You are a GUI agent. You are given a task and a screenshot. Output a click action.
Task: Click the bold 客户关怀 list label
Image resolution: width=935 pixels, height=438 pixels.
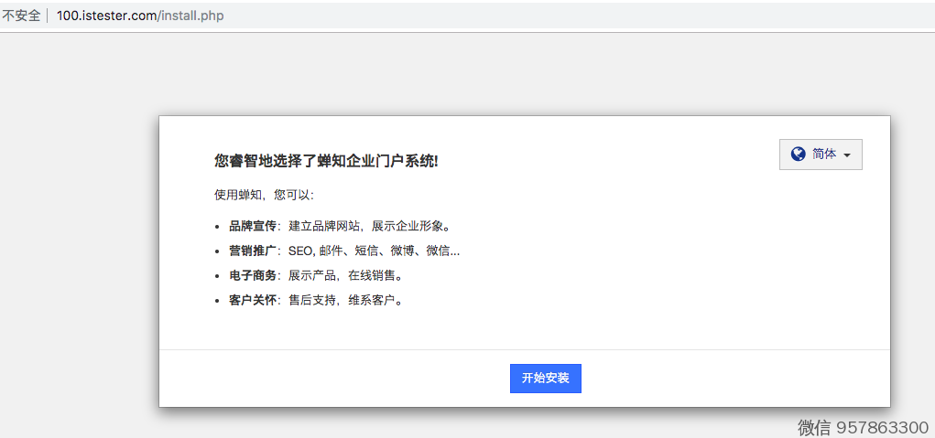point(252,300)
